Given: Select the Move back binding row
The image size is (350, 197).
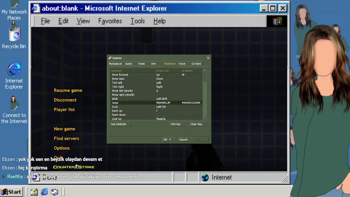Looking at the screenshot, I should coord(156,79).
